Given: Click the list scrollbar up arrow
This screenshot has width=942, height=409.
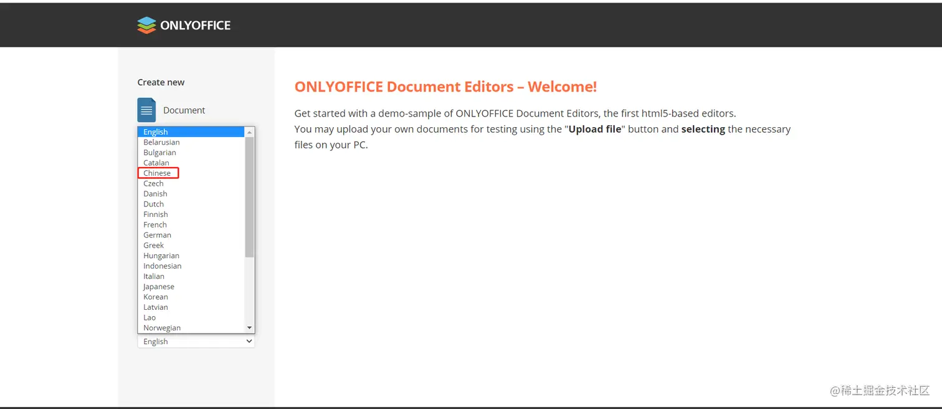Looking at the screenshot, I should click(x=249, y=132).
